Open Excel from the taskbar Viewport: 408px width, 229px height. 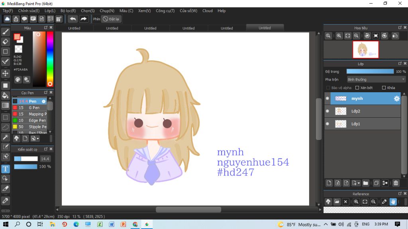coord(100,224)
